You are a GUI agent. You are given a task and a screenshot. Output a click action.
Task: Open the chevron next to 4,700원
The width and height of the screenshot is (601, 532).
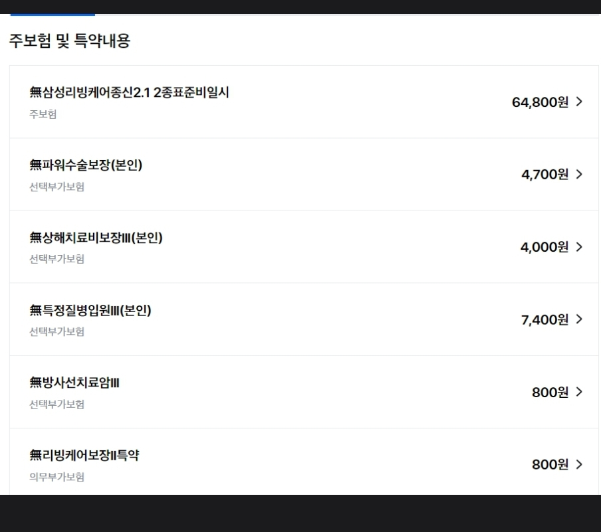578,174
